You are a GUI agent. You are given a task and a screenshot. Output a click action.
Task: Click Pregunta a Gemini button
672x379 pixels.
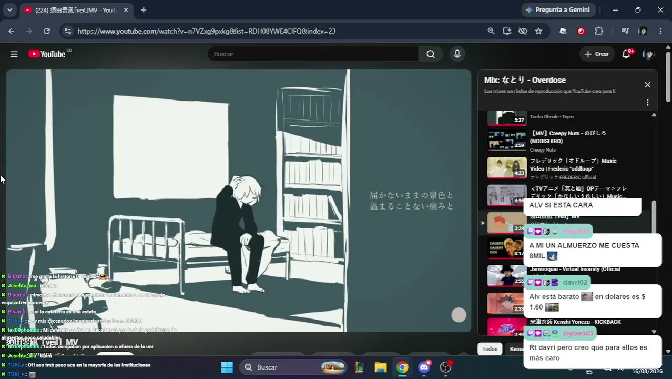point(557,10)
